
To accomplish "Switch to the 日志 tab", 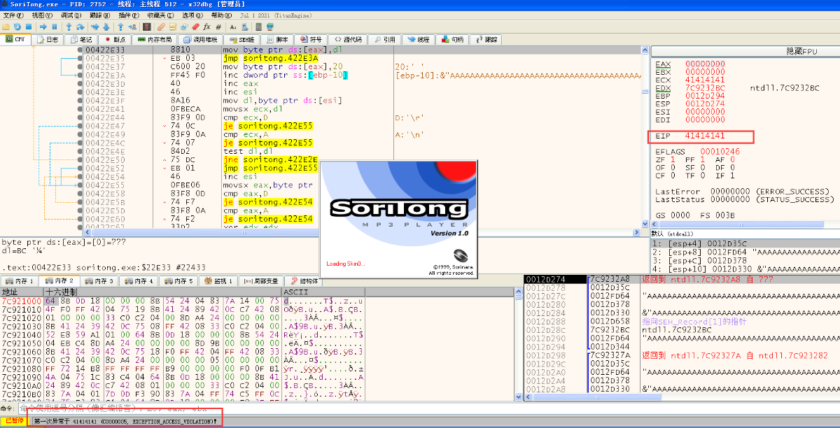I will coord(48,39).
